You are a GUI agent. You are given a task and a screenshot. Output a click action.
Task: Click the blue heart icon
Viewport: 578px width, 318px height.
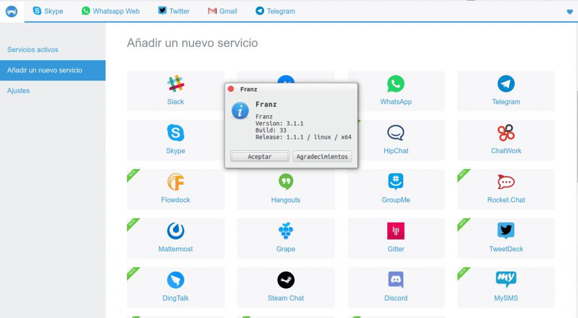click(569, 11)
